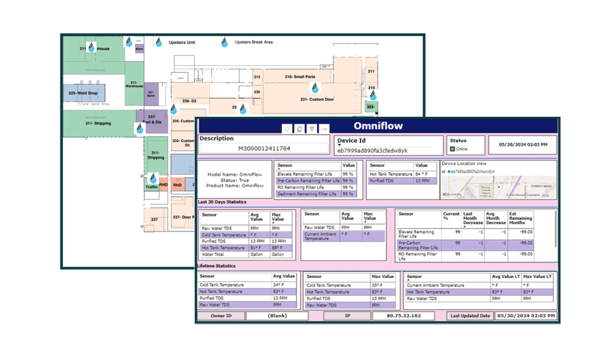Select the Upstairs Break Area water drop icon

coord(225,42)
